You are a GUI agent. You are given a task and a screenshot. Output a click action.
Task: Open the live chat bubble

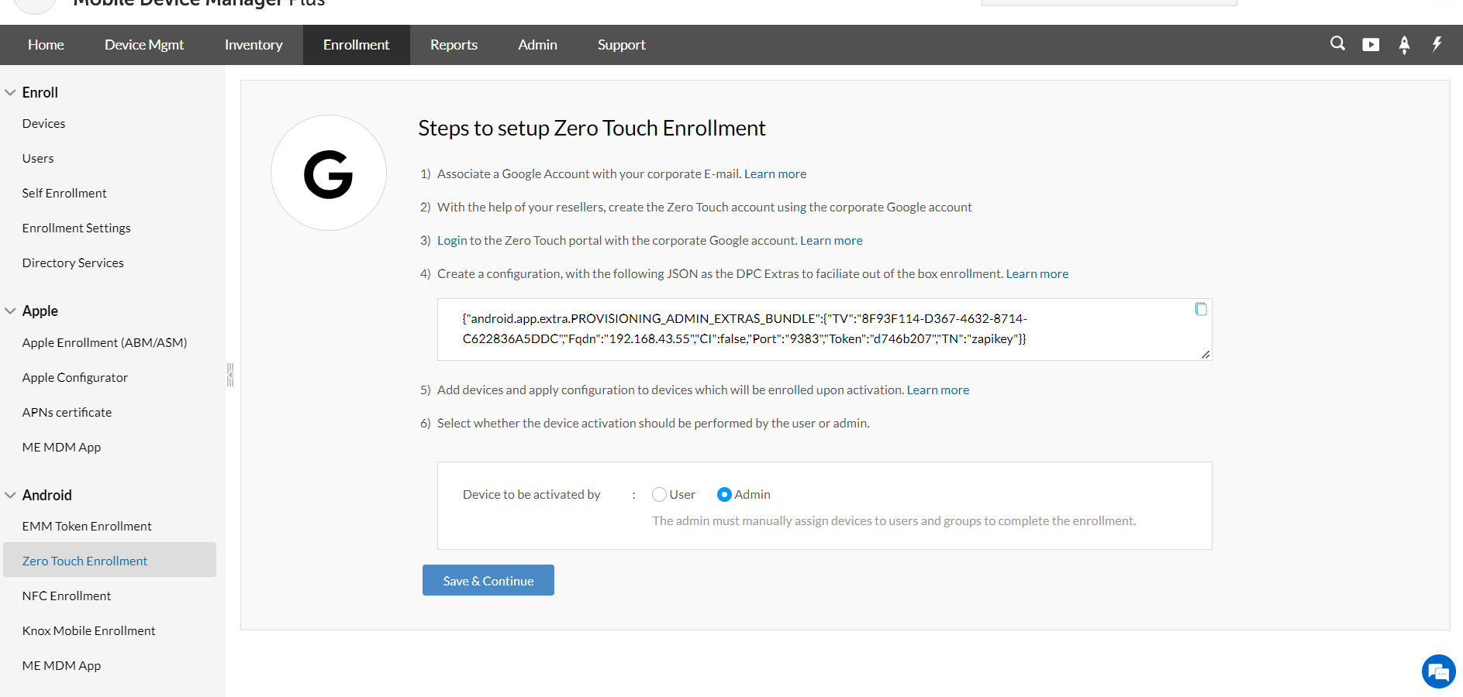point(1438,671)
